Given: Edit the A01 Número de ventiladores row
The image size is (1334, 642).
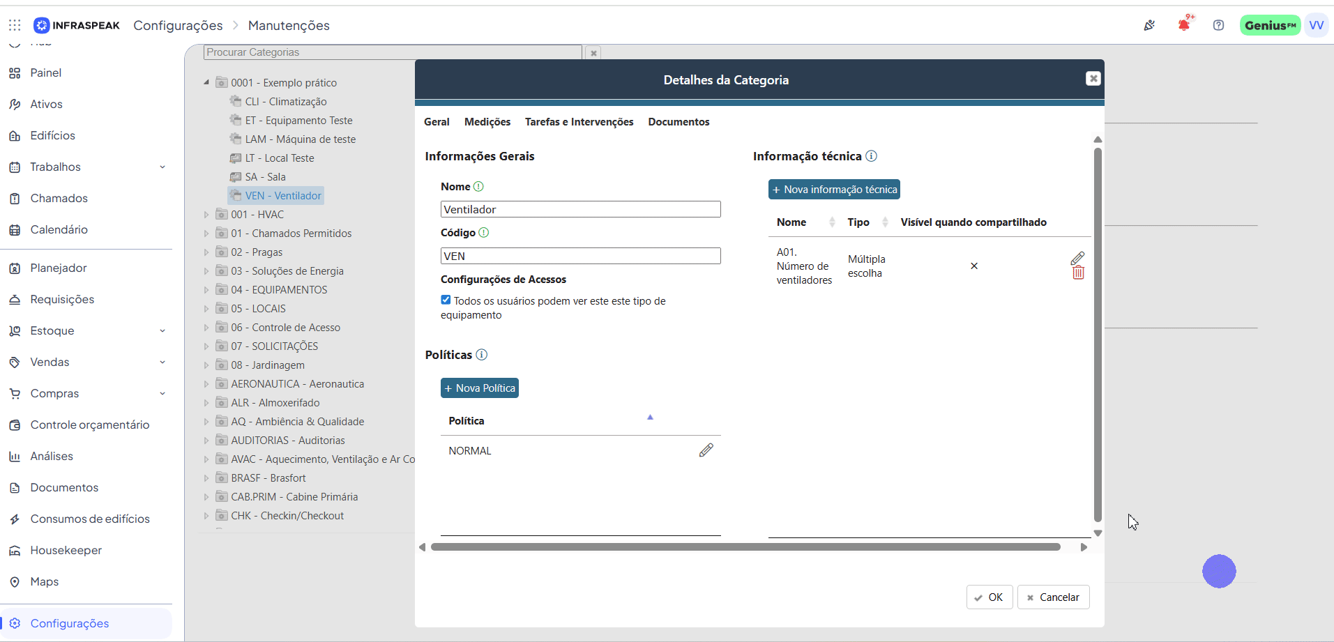Looking at the screenshot, I should click(x=1077, y=259).
